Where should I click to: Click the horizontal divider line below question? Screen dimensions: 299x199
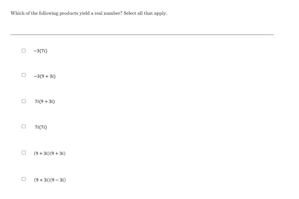point(142,35)
